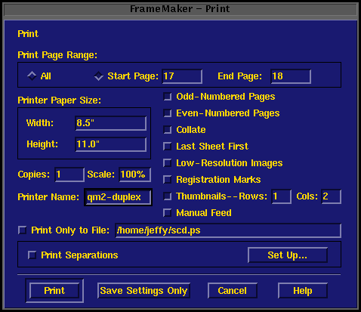Toggle the Last Sheet First checkbox
Image resolution: width=361 pixels, height=312 pixels.
tap(168, 147)
